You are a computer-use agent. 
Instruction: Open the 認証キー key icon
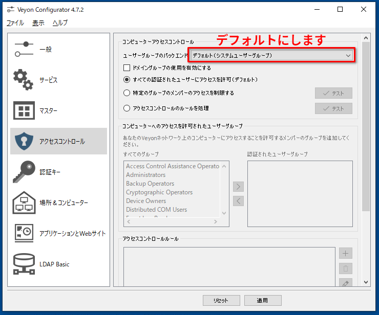click(x=24, y=172)
